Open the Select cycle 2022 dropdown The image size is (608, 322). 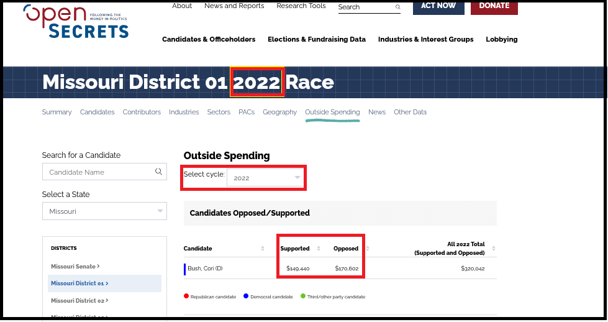[265, 178]
